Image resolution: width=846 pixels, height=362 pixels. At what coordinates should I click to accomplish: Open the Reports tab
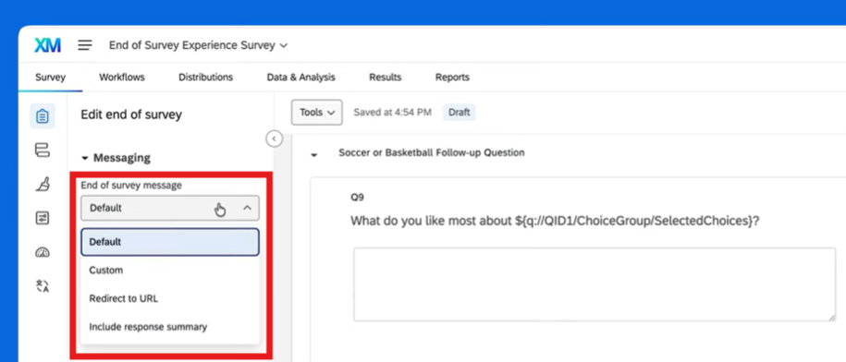click(x=452, y=77)
